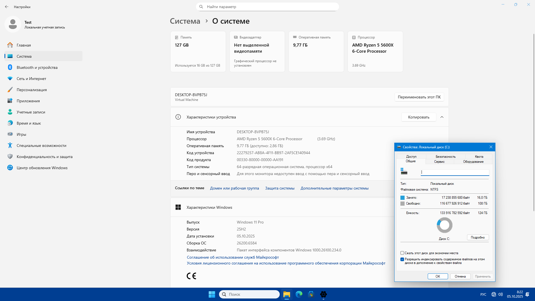This screenshot has height=301, width=535.
Task: Click the disk label text field
Action: [x=455, y=173]
